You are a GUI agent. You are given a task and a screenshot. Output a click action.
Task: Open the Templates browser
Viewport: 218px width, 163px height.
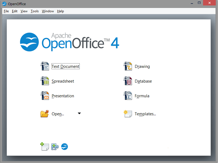(145, 114)
